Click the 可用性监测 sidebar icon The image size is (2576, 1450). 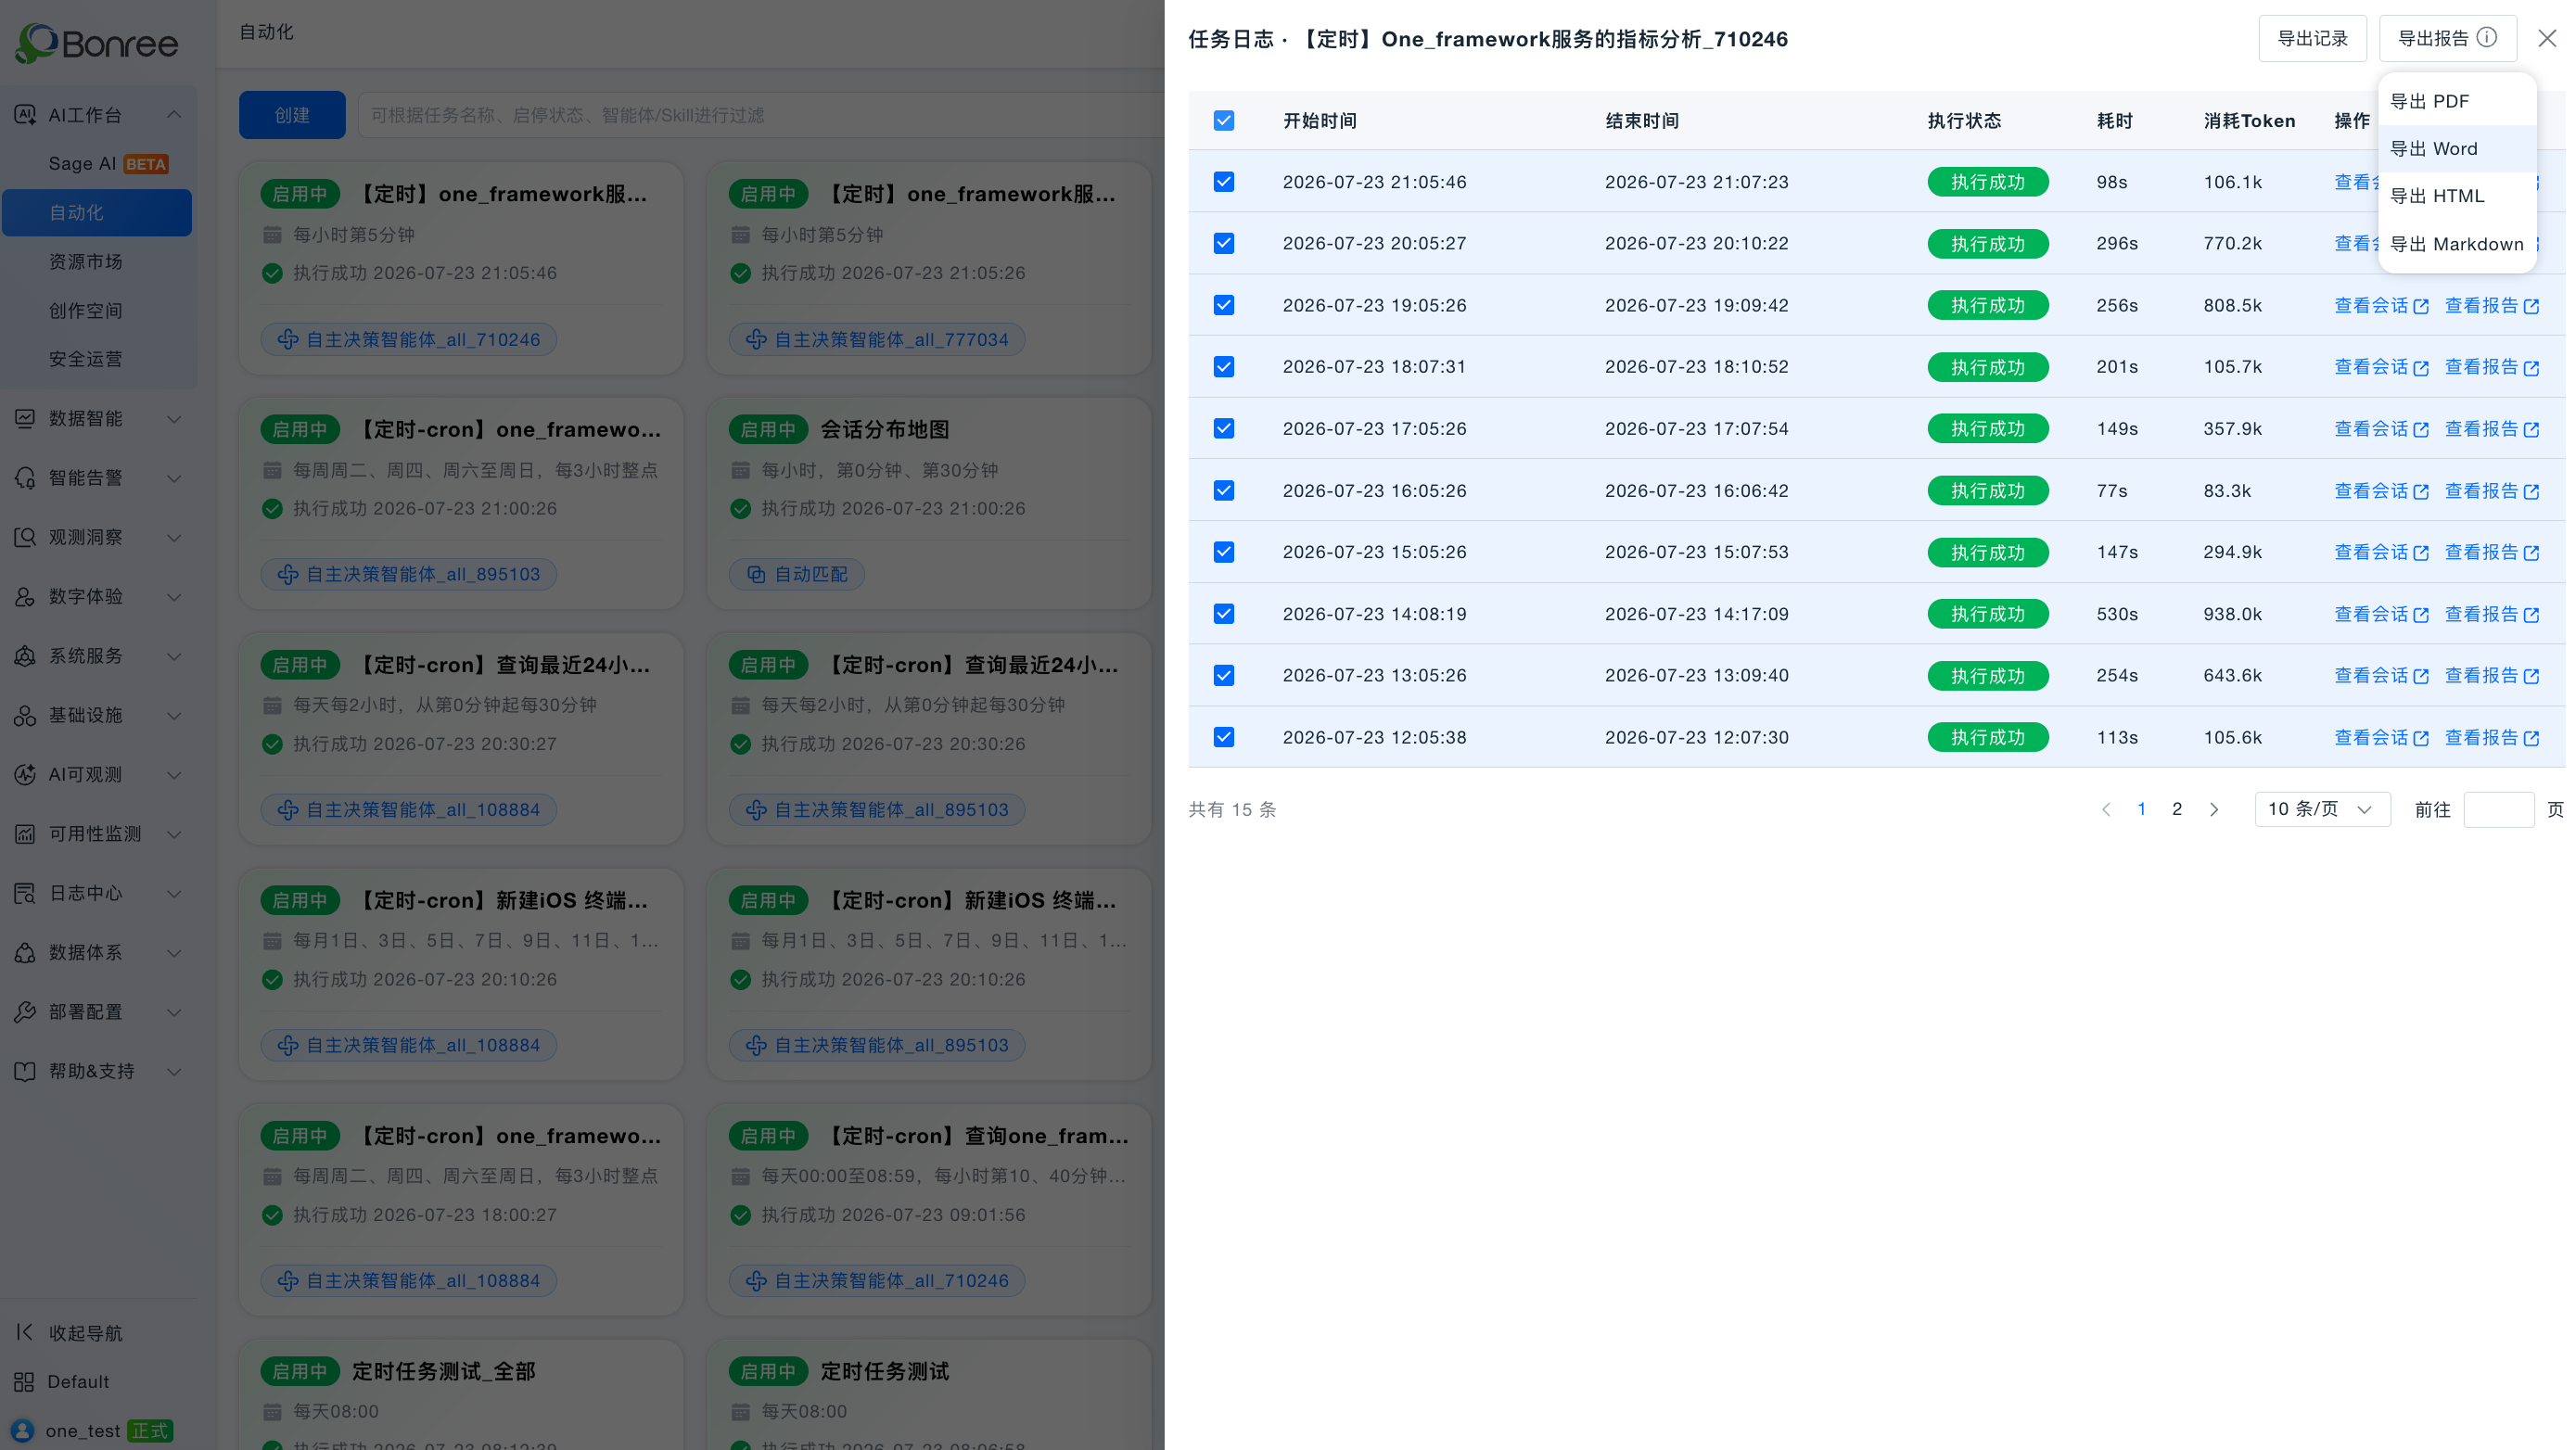coord(25,834)
